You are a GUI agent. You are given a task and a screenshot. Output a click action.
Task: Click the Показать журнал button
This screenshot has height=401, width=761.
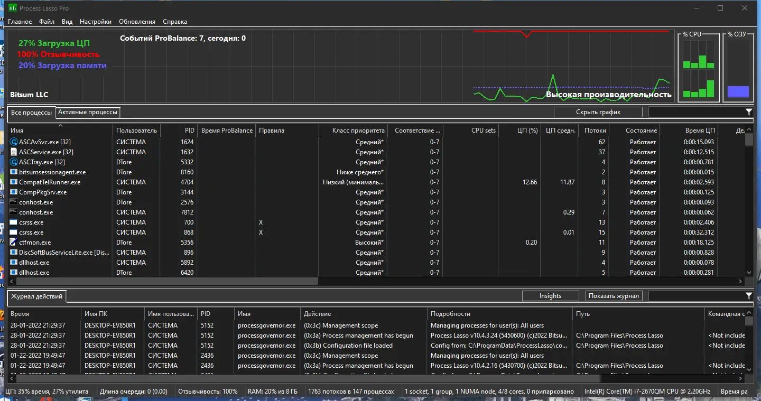click(x=614, y=296)
